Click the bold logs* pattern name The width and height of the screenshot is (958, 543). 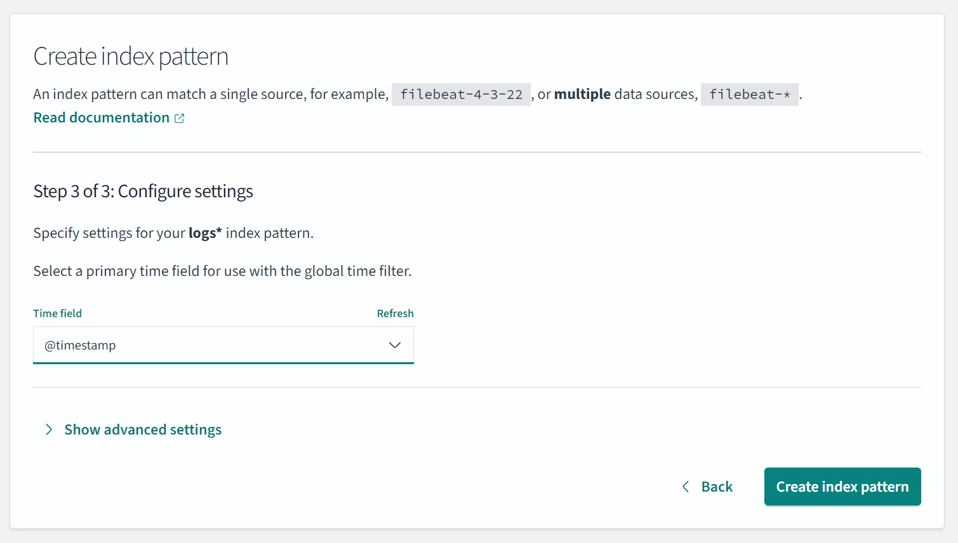click(205, 233)
